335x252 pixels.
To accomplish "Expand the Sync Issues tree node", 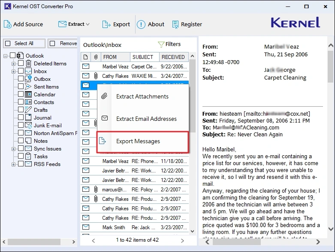I will (13, 149).
